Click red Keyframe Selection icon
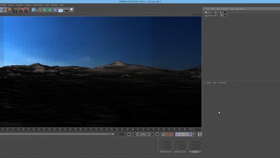This screenshot has height=158, width=280. pos(171,134)
